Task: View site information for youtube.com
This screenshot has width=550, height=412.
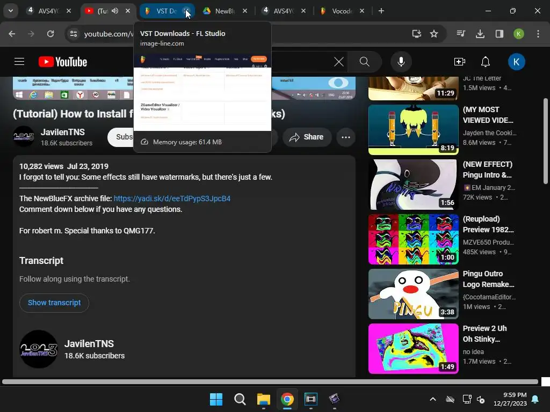Action: click(x=74, y=34)
